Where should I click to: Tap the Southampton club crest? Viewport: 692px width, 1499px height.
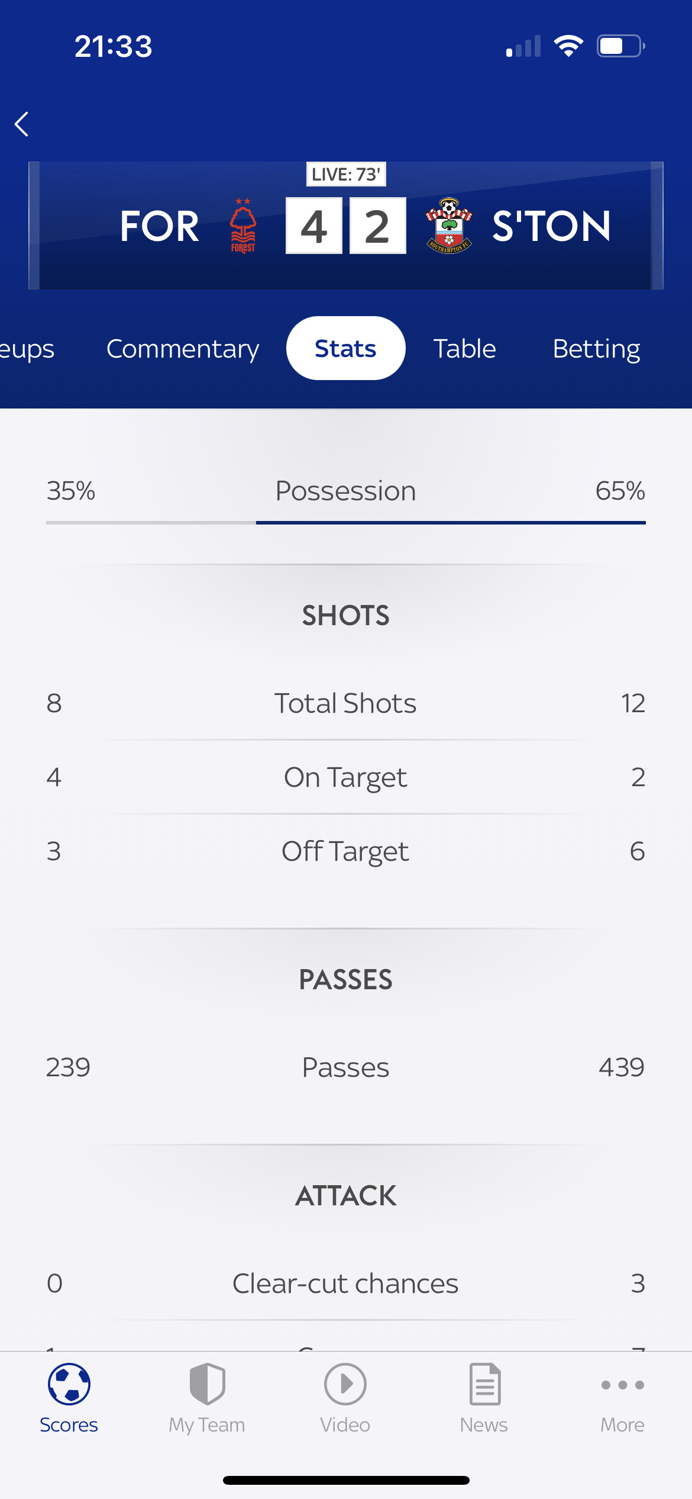coord(449,226)
